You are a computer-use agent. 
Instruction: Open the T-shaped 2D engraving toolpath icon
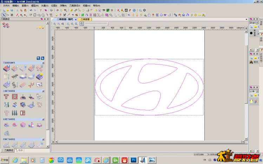[x=6, y=97]
